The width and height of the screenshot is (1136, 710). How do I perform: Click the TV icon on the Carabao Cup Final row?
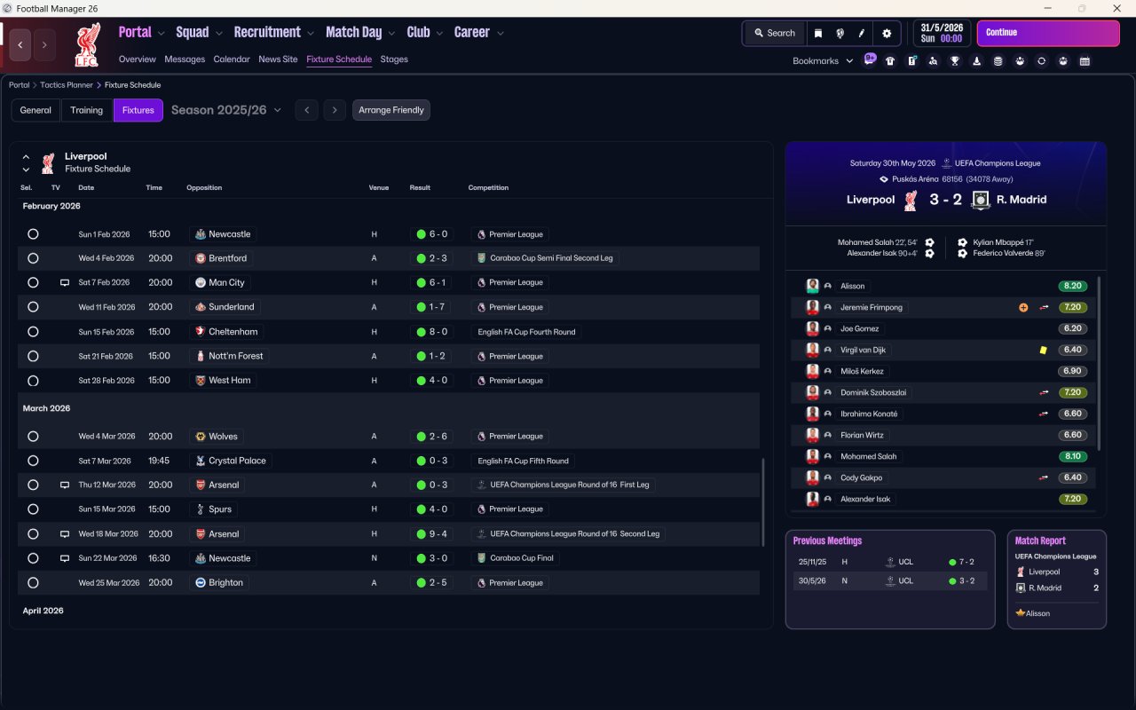click(65, 558)
